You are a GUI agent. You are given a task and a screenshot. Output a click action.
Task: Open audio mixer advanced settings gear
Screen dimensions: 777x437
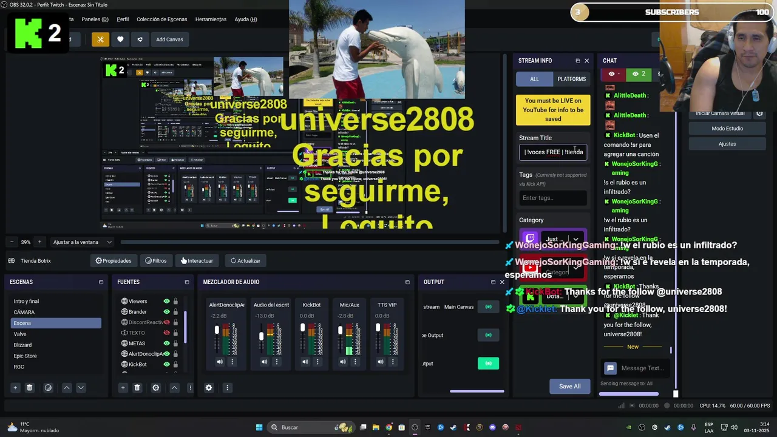pos(209,388)
